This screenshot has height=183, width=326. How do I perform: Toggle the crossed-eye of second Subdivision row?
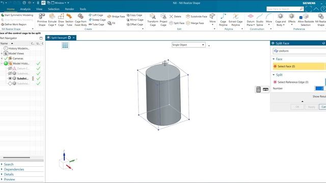pos(10,73)
